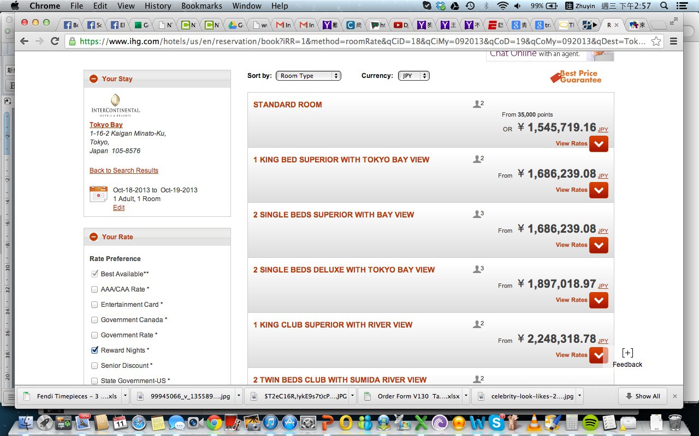Open the Best Price Guarantee badge
Image resolution: width=699 pixels, height=436 pixels.
(576, 77)
